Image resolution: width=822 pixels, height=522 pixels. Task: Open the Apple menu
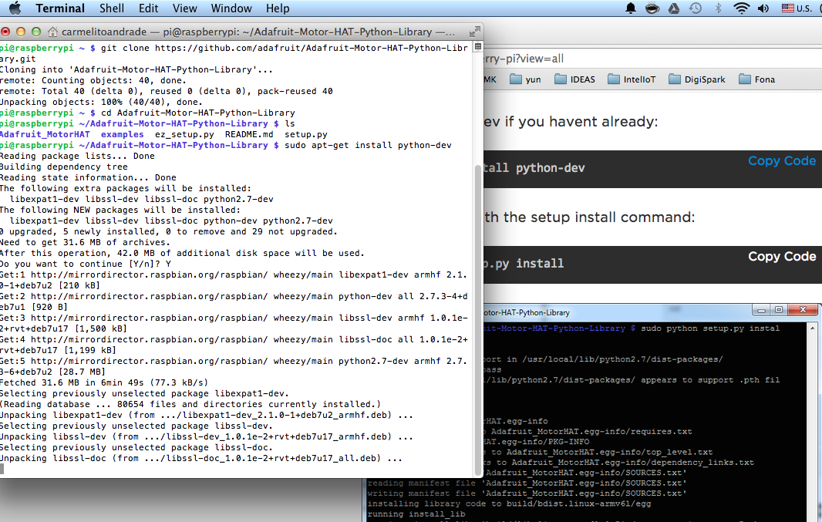pos(15,8)
